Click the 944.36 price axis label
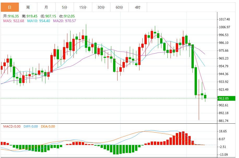Image resolution: width=239 pixels, height=158 pixels. [224, 74]
